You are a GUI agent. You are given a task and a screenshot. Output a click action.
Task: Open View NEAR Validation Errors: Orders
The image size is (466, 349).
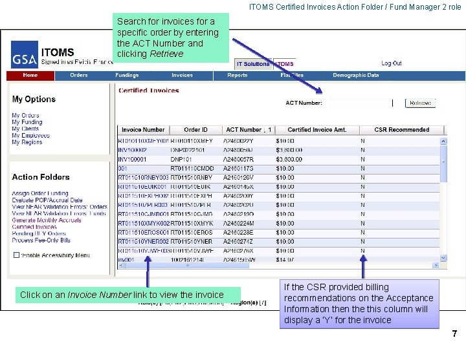pyautogui.click(x=60, y=207)
